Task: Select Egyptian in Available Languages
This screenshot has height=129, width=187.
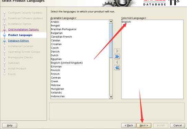Action: (x=80, y=59)
